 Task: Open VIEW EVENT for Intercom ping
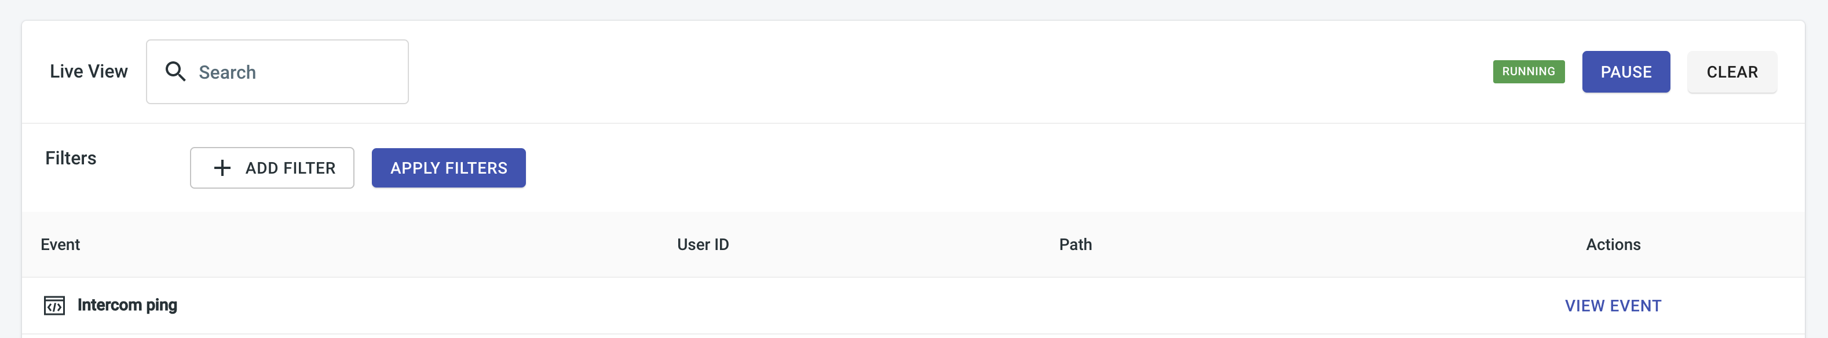click(x=1613, y=306)
